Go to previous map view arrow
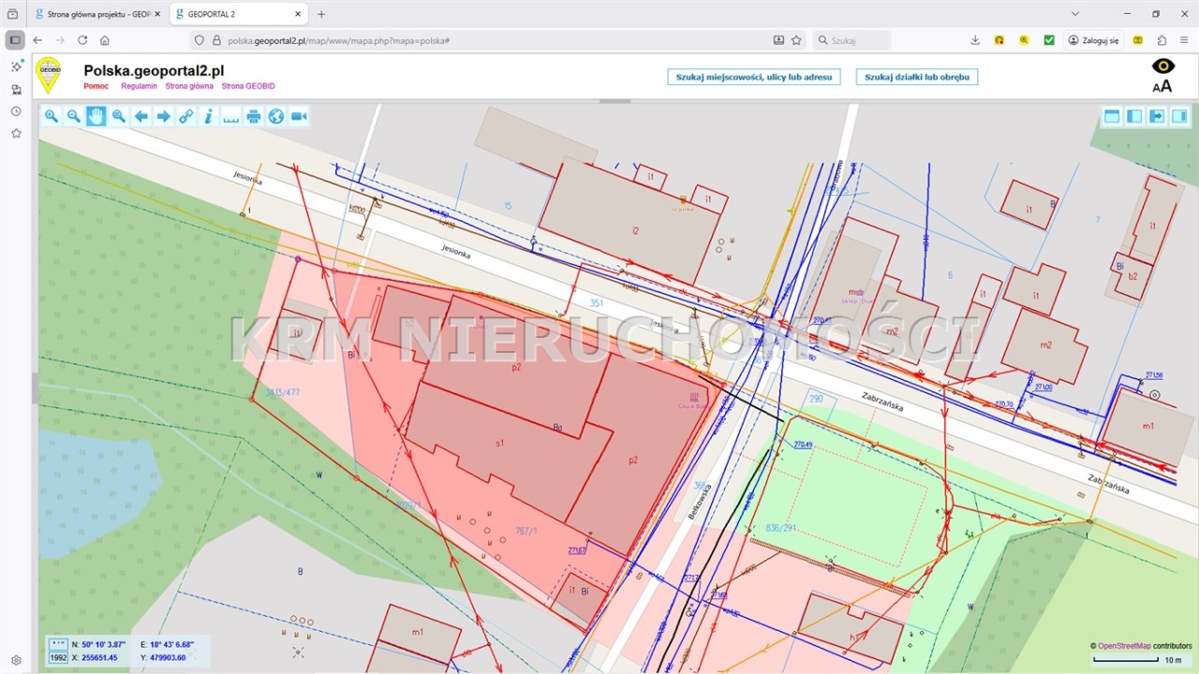The height and width of the screenshot is (674, 1199). [141, 116]
